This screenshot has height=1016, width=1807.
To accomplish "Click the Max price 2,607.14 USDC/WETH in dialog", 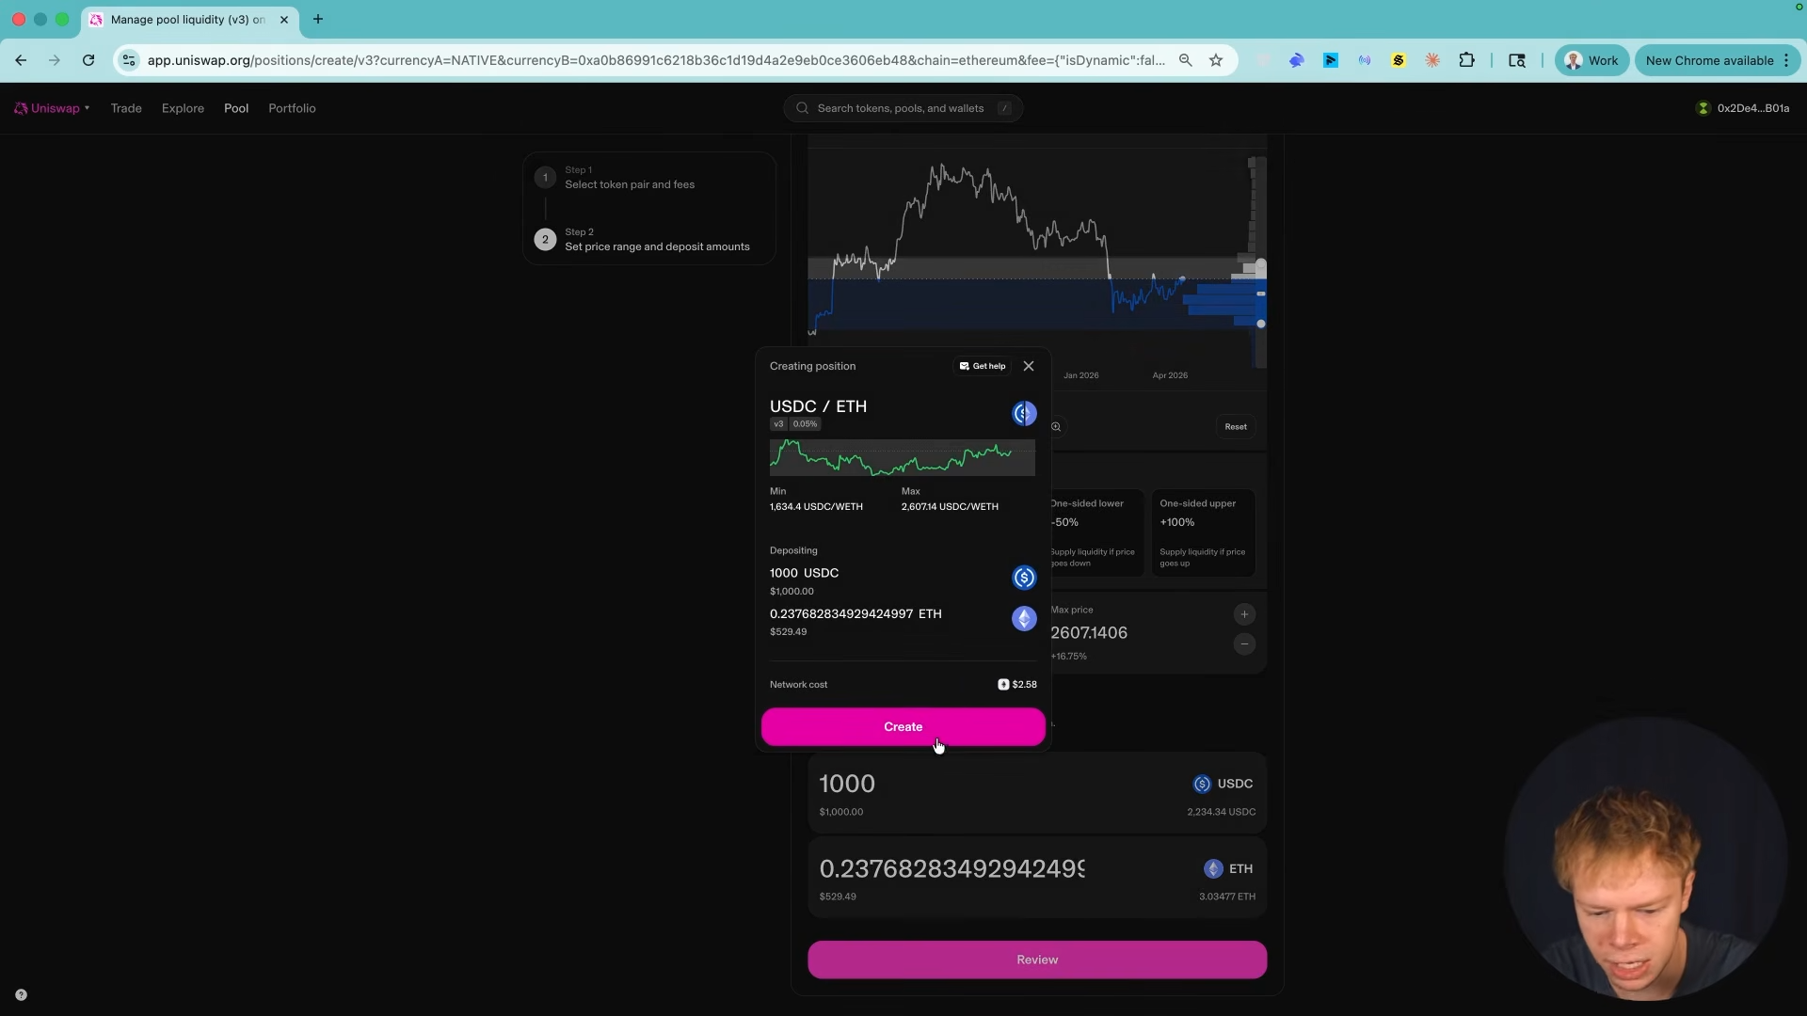I will 950,507.
